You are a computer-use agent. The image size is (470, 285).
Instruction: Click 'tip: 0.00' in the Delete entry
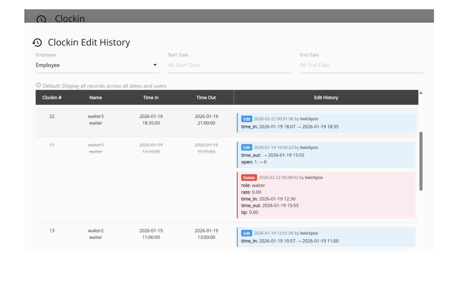pos(250,212)
